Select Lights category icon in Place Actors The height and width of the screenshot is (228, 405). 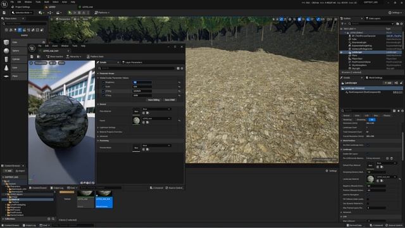coord(15,30)
